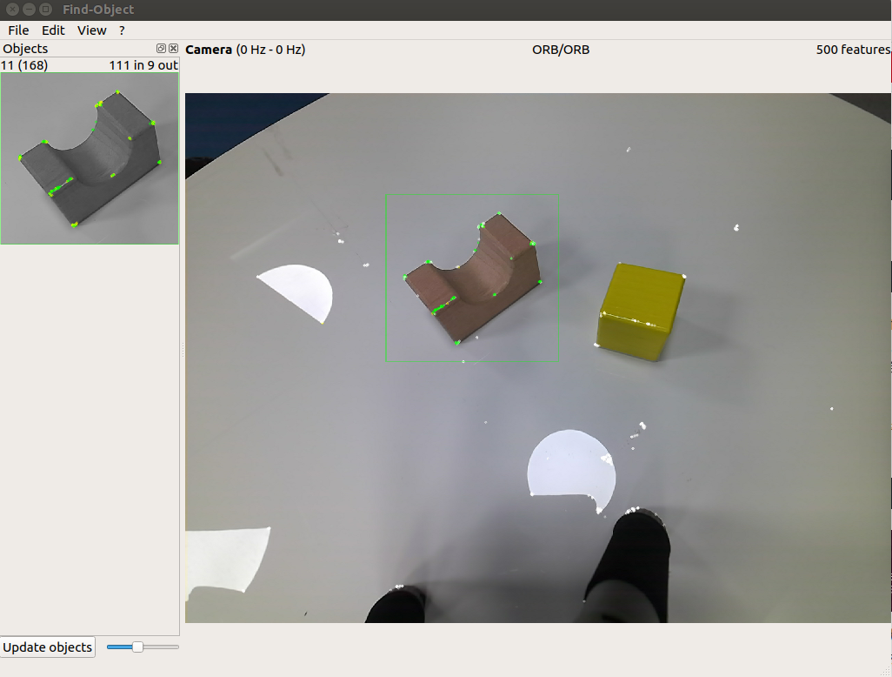Image resolution: width=892 pixels, height=677 pixels.
Task: Click the 'Camera (0 Hz - 0 Hz)' label
Action: click(x=245, y=50)
